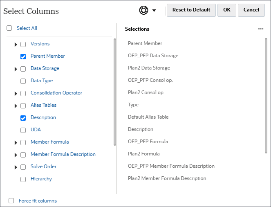
Task: Open the help lifebuoy icon
Action: click(x=143, y=10)
